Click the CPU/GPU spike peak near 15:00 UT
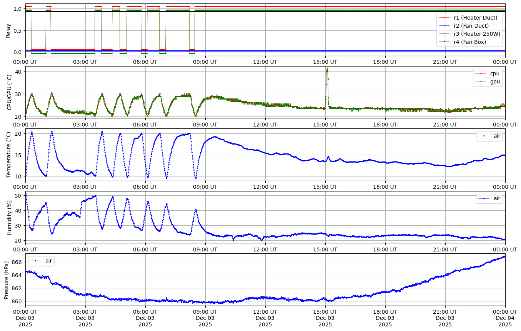Viewport: 521px width, 331px height. point(327,70)
